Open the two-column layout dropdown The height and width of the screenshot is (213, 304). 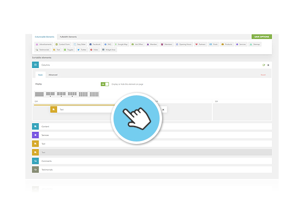point(50,94)
